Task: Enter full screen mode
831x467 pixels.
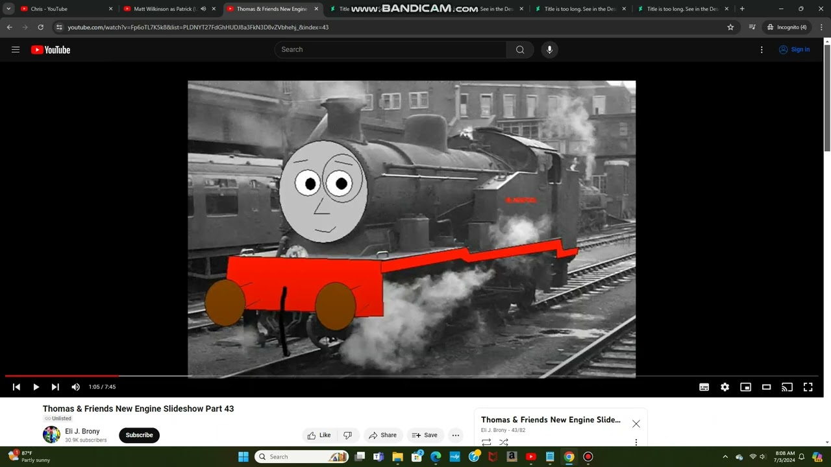Action: [808, 387]
